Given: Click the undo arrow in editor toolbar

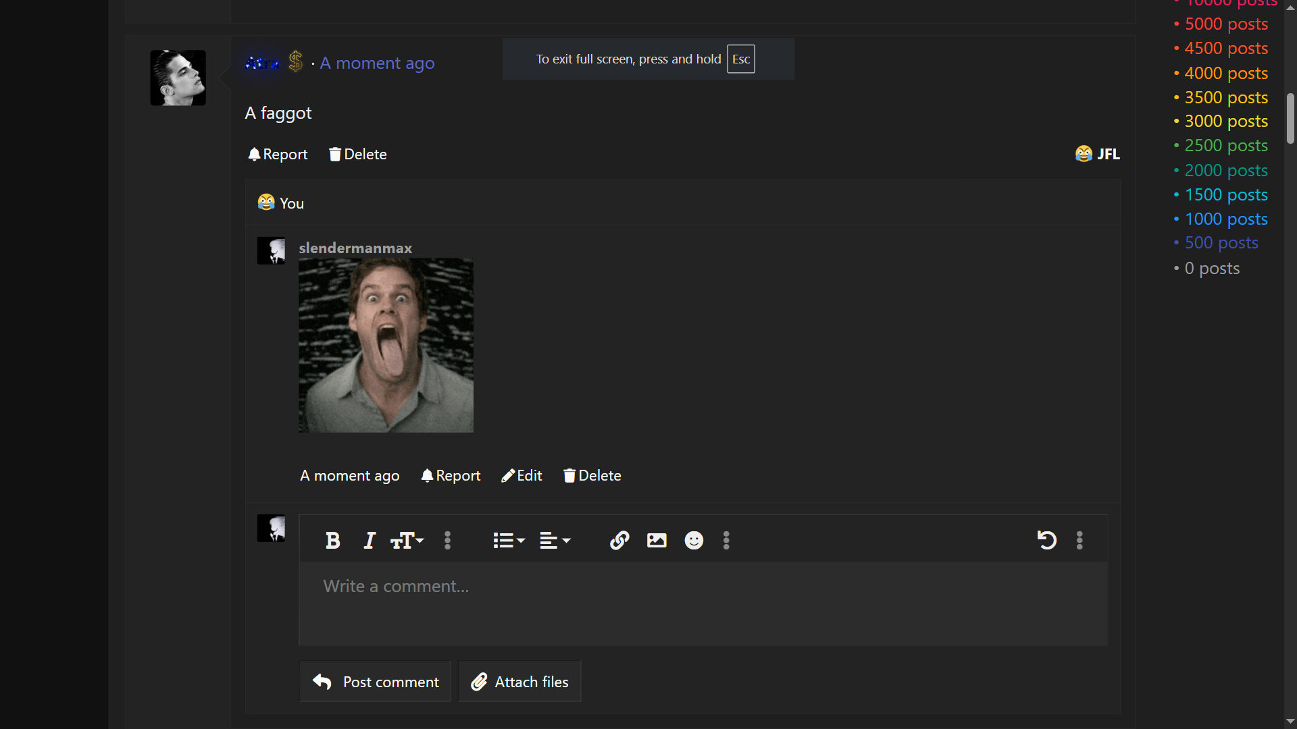Looking at the screenshot, I should (x=1046, y=541).
